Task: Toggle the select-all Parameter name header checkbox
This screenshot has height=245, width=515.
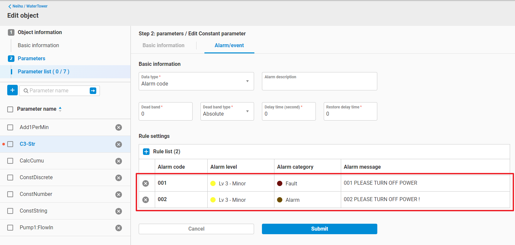Action: tap(10, 109)
